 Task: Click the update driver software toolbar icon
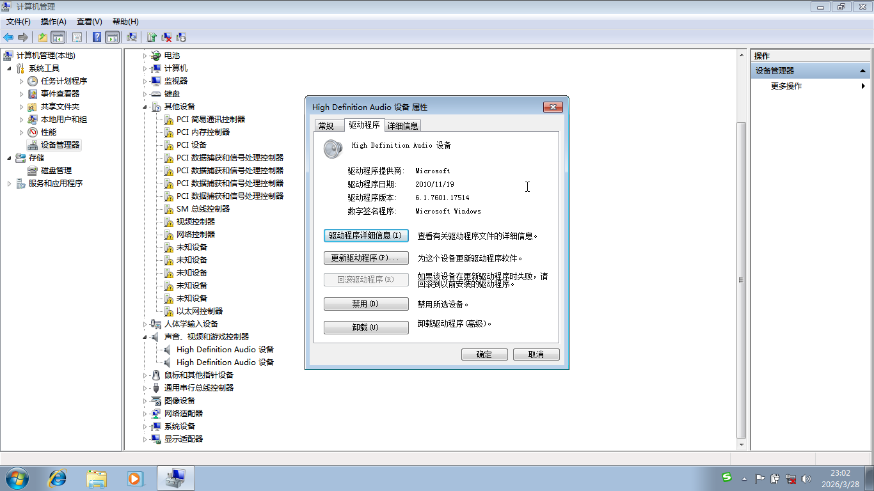coord(152,37)
